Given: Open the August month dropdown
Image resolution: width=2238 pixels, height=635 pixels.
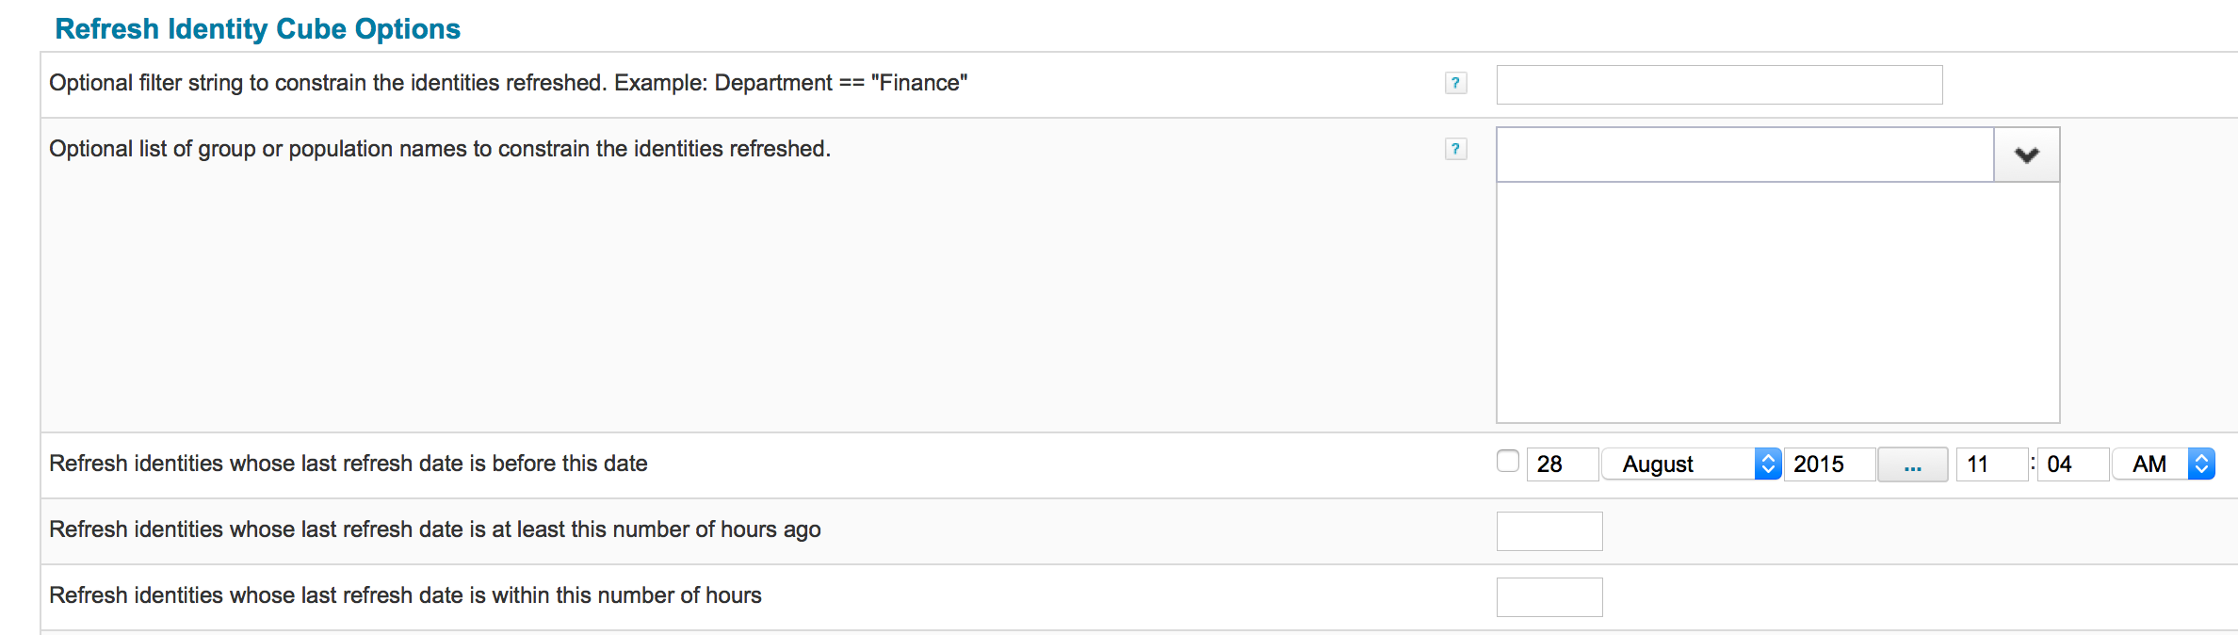Looking at the screenshot, I should (x=1691, y=464).
